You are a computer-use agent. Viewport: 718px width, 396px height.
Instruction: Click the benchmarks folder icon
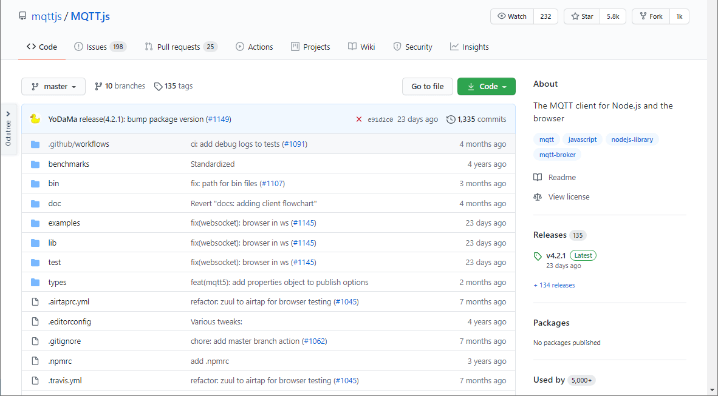tap(35, 164)
